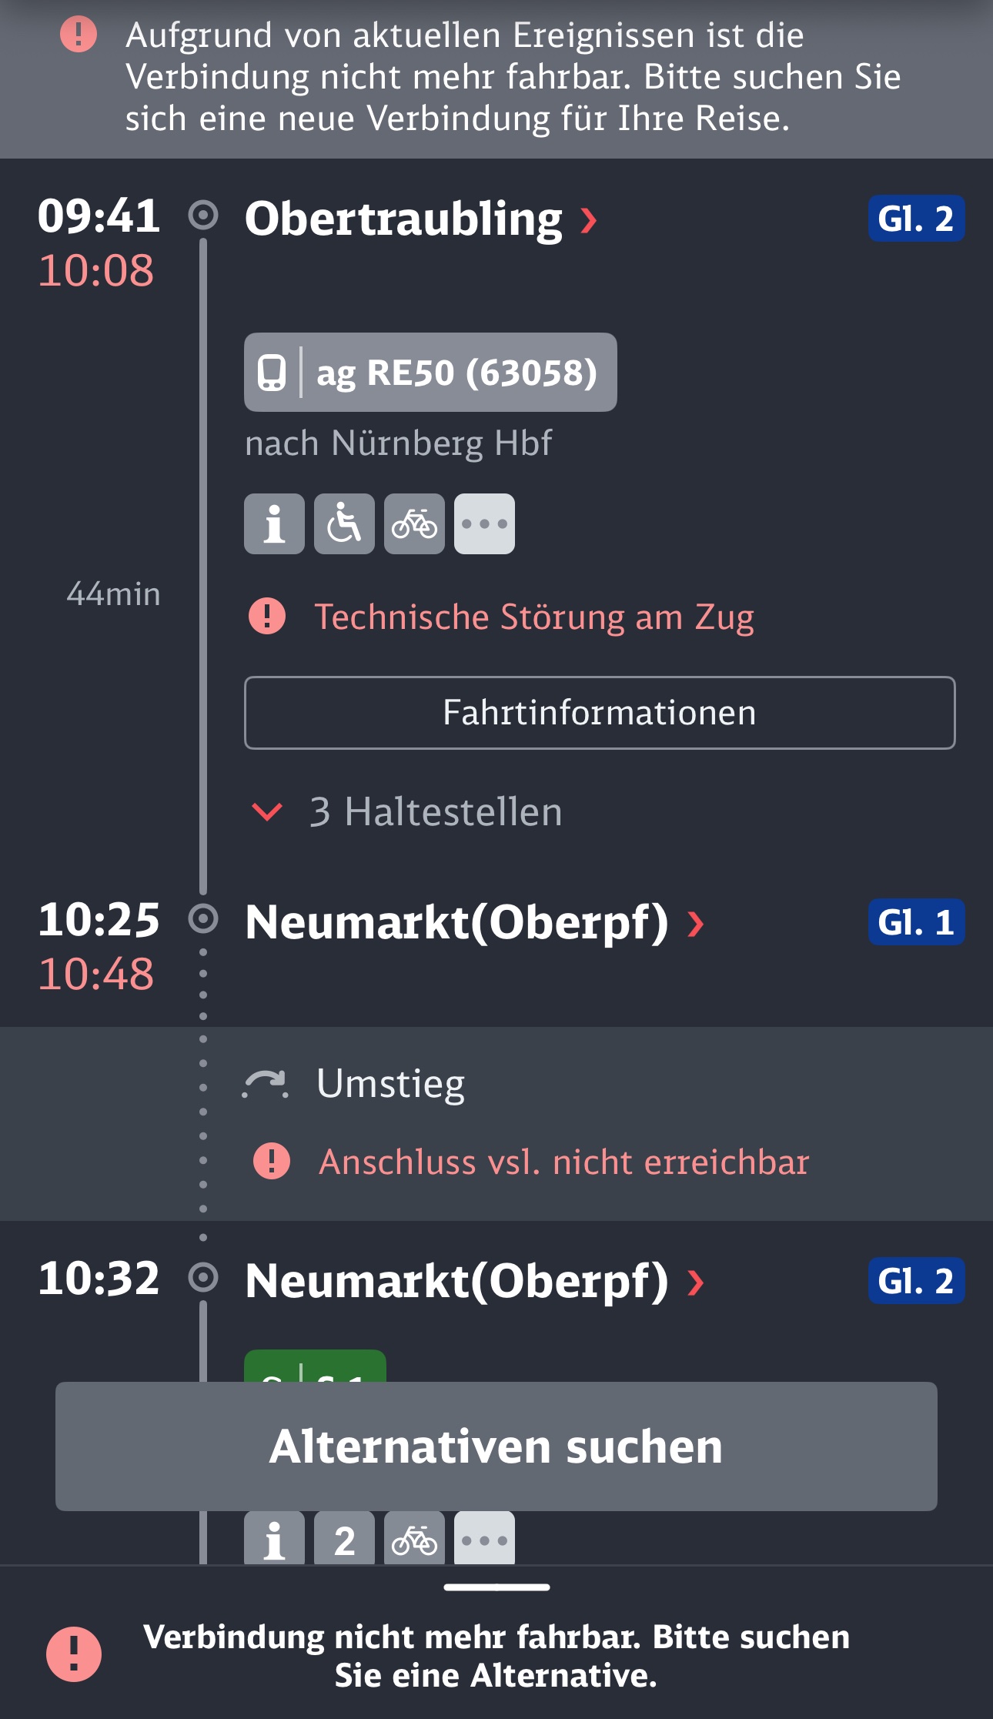Tap the bicycle icon in bottom train row
This screenshot has height=1719, width=993.
[414, 1538]
